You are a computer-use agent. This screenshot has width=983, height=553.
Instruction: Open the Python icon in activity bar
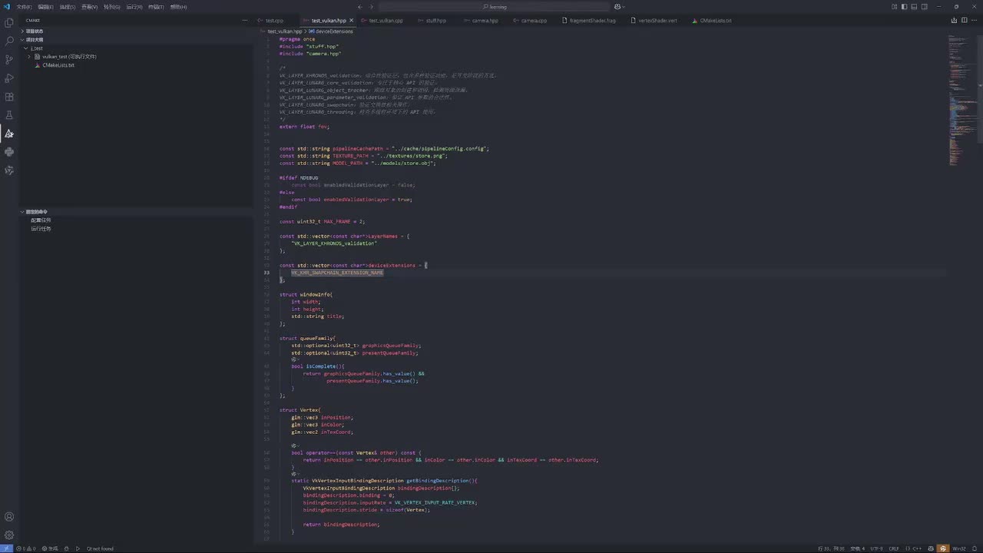coord(9,152)
